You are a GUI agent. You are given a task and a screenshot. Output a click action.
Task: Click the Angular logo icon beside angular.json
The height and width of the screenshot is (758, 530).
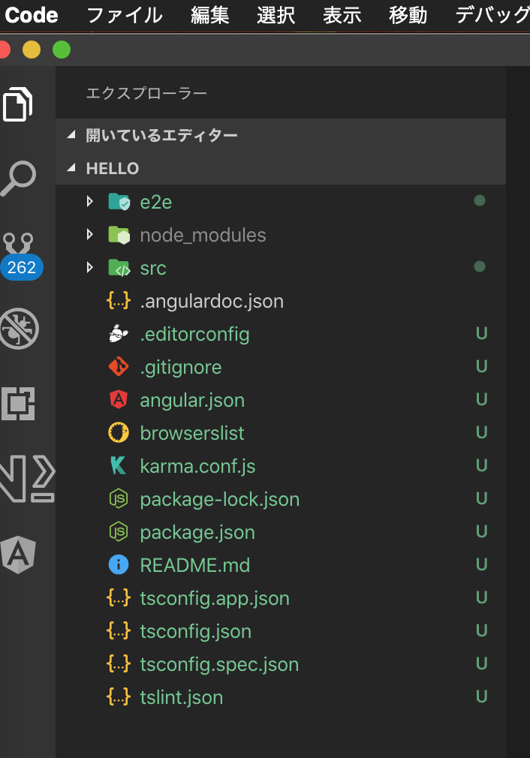tap(119, 400)
